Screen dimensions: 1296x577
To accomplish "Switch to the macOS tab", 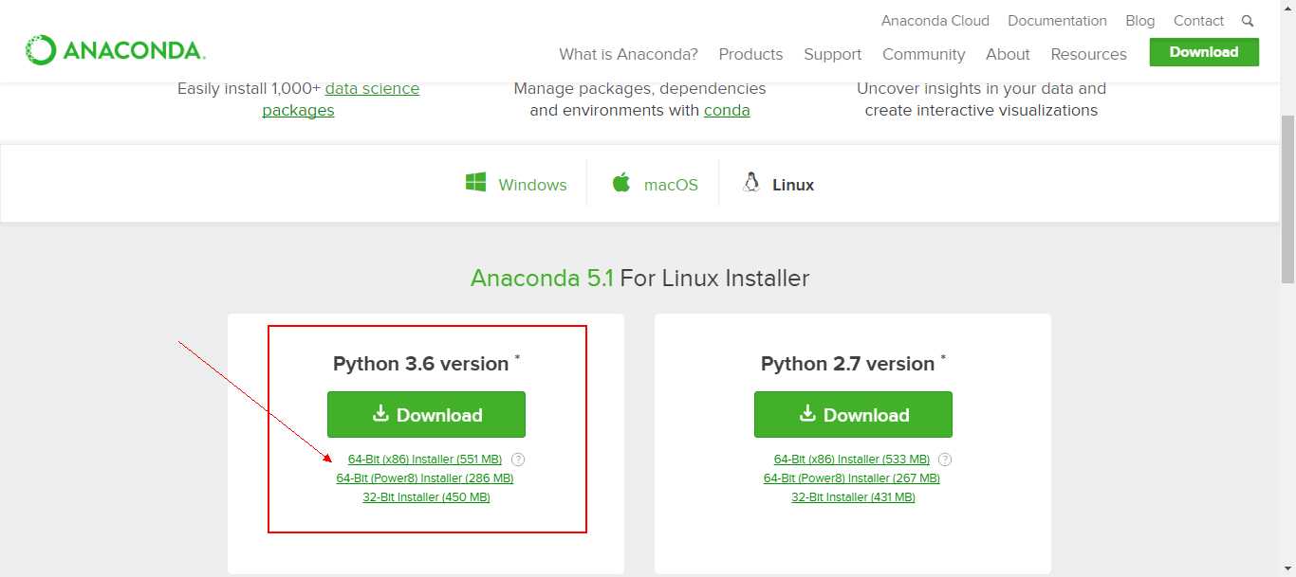I will tap(655, 183).
